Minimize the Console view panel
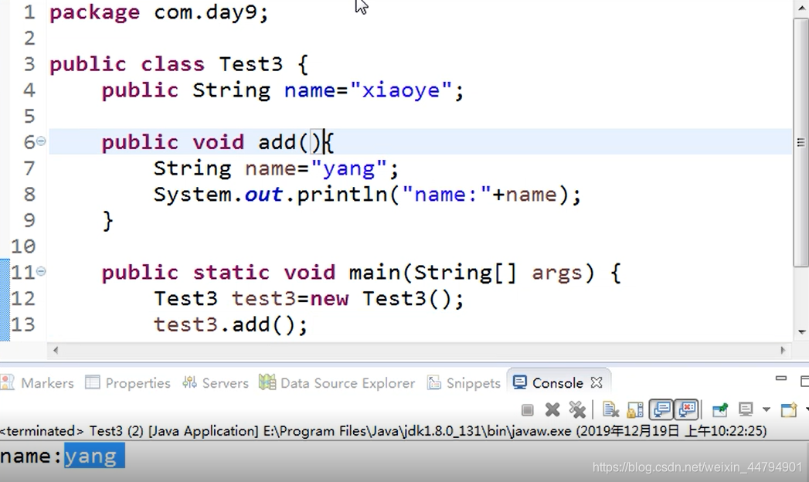This screenshot has height=482, width=809. [781, 379]
